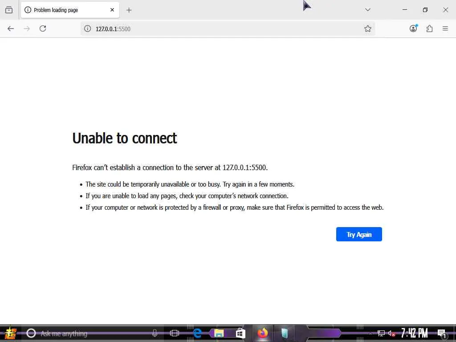Image resolution: width=456 pixels, height=342 pixels.
Task: Click the address bar with 127.0.0.1:5500
Action: 228,28
